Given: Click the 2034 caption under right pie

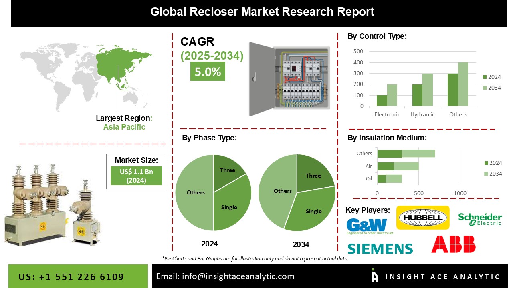Looking at the screenshot, I should click(301, 244).
